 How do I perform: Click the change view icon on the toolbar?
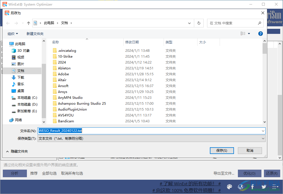click(x=243, y=33)
